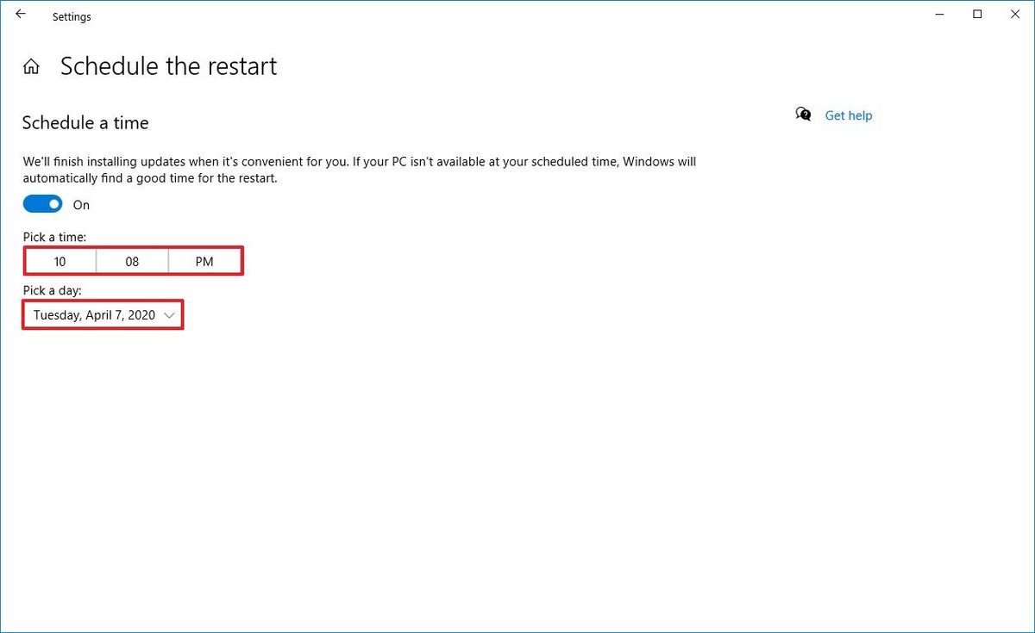The height and width of the screenshot is (633, 1035).
Task: Click the back arrow in the title bar
Action: tap(20, 14)
